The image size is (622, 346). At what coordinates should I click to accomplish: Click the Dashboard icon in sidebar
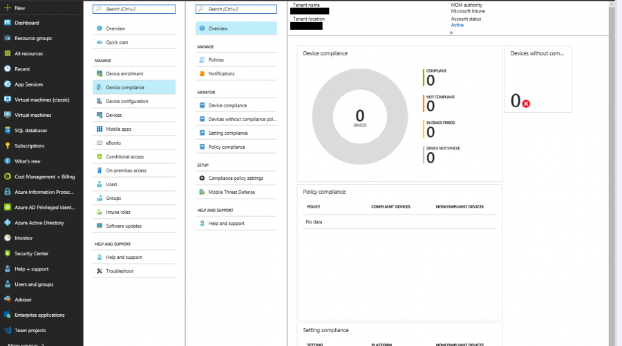[x=7, y=23]
